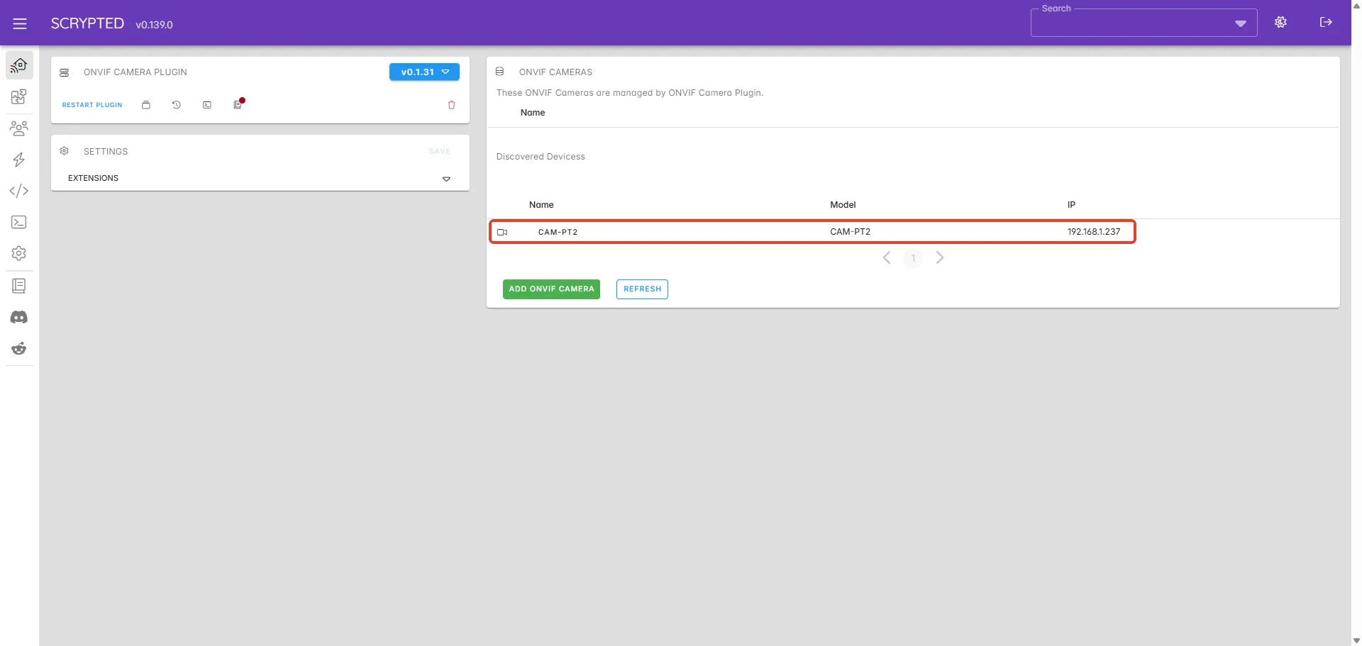Open the plugin console terminal icon
Image resolution: width=1362 pixels, height=646 pixels.
[207, 105]
